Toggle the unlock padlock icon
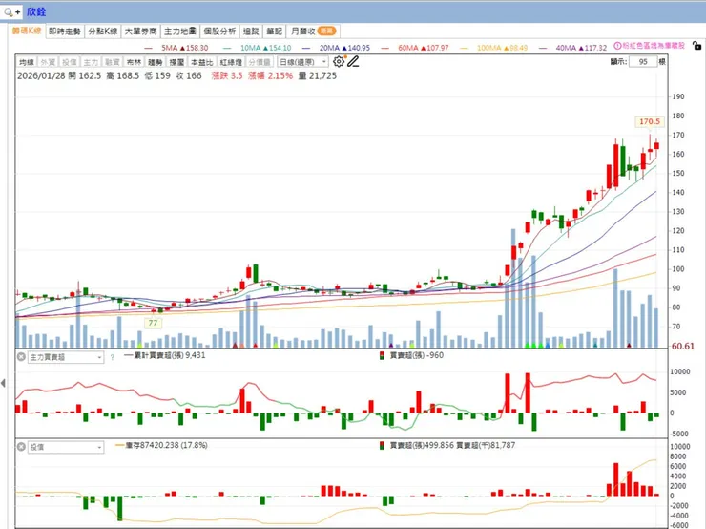This screenshot has height=529, width=706. (696, 46)
